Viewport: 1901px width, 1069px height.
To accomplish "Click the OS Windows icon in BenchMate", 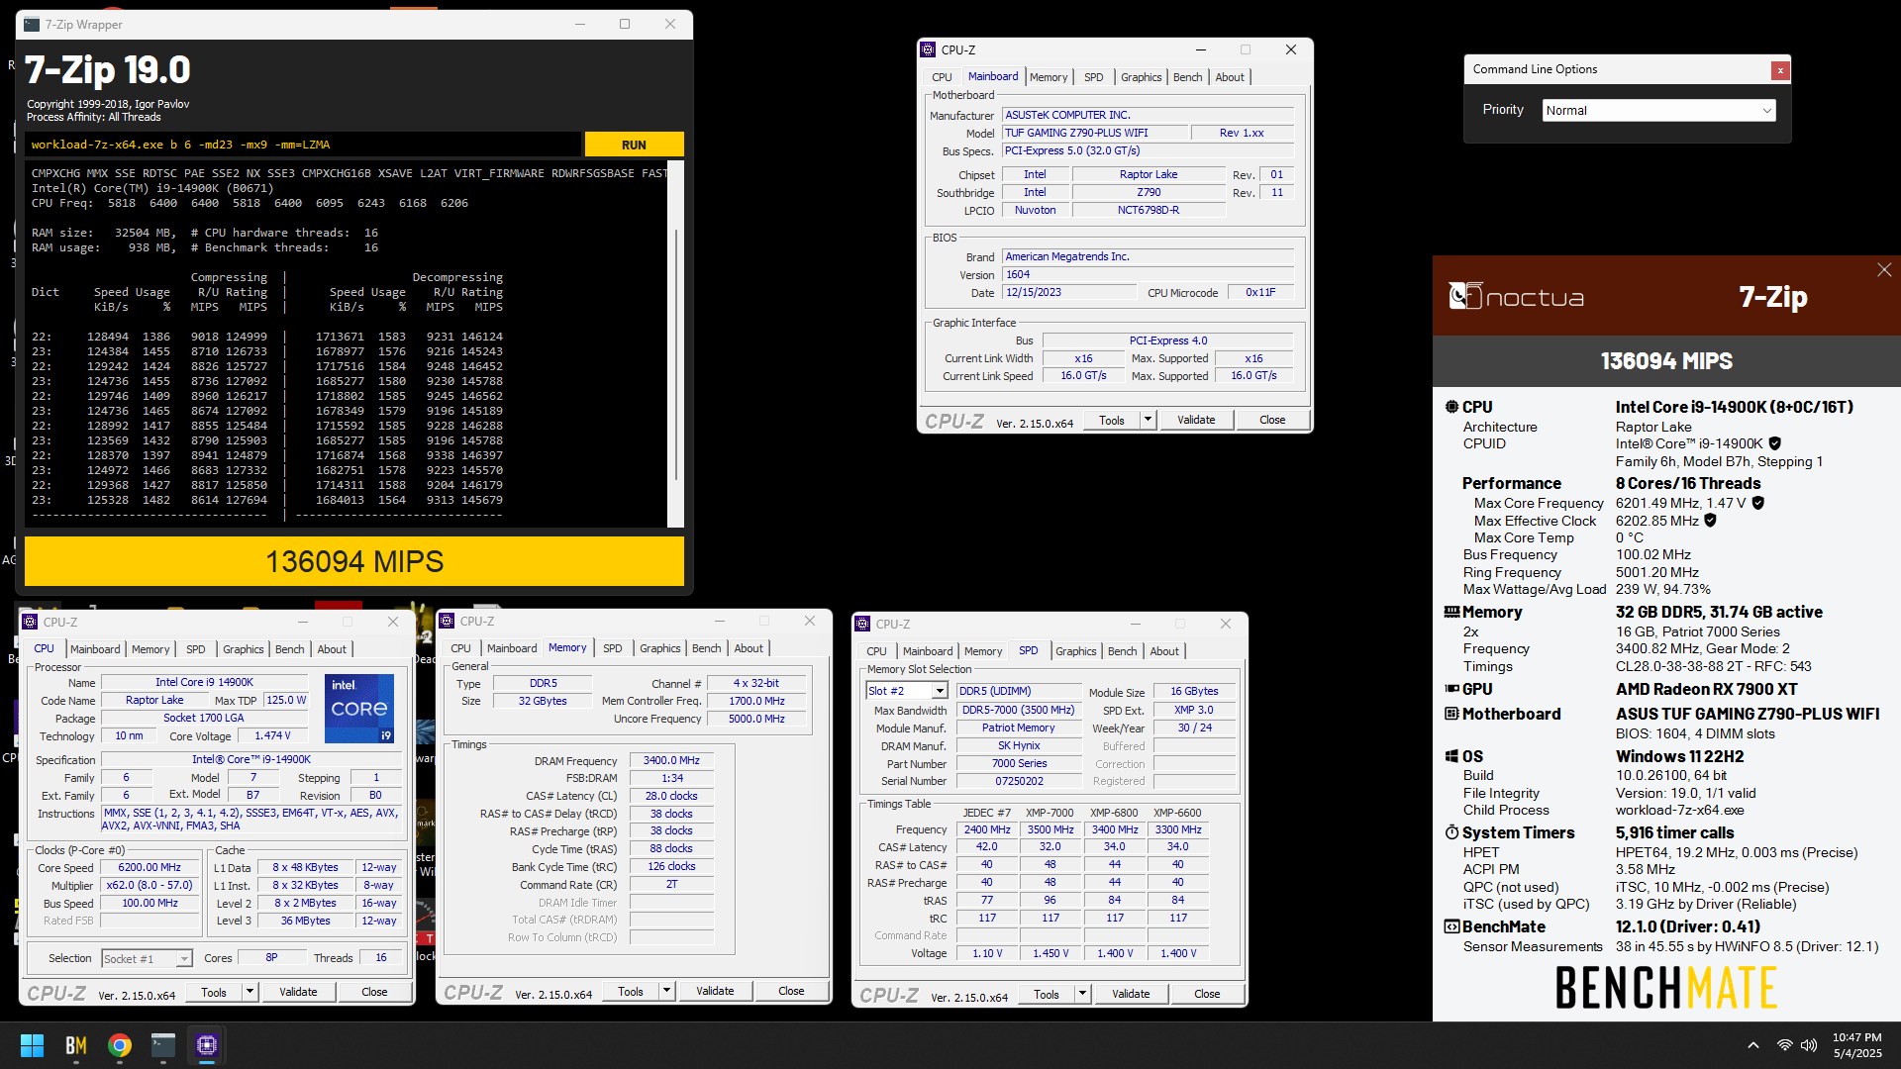I will [x=1451, y=756].
